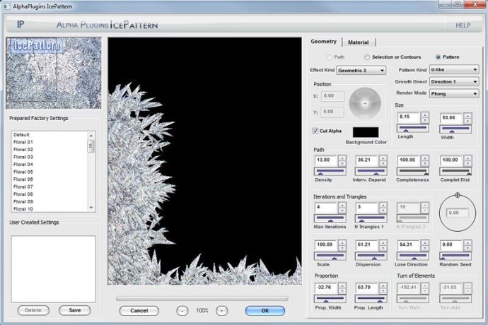Select the Pattern radio option
The image size is (488, 325).
coord(438,57)
